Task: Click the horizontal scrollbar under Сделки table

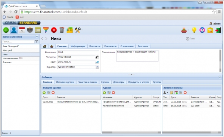Action: pos(131,133)
